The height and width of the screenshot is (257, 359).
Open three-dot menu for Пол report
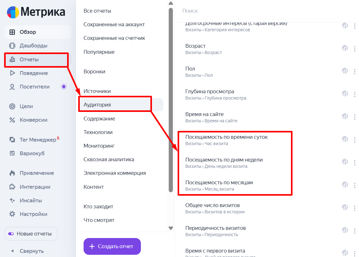coord(355,71)
